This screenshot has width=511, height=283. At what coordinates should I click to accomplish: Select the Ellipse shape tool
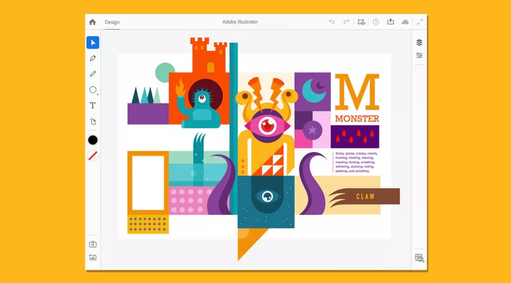(93, 90)
